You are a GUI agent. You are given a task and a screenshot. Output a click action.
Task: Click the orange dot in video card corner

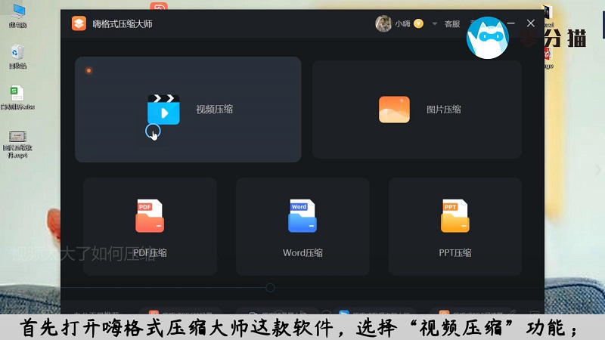tap(88, 71)
